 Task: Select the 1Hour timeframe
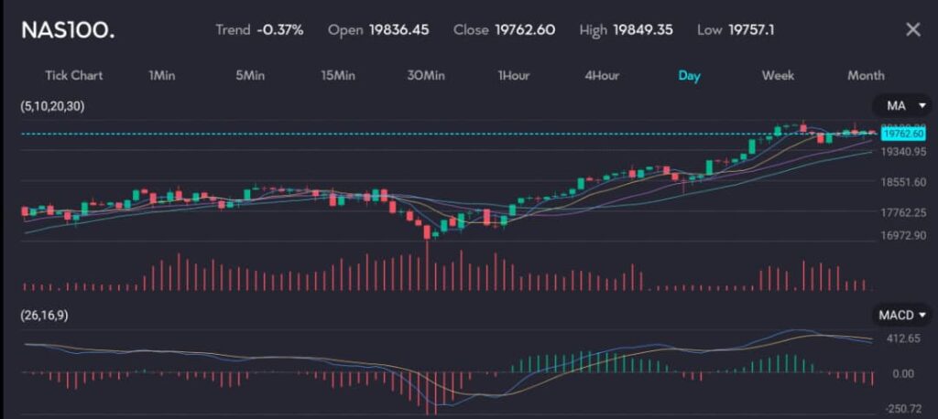tap(514, 75)
